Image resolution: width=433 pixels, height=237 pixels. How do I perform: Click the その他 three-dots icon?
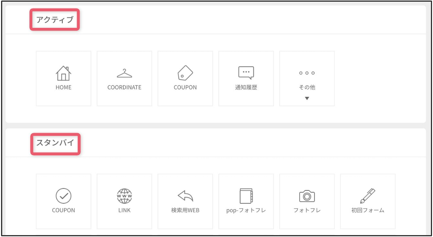tap(307, 73)
